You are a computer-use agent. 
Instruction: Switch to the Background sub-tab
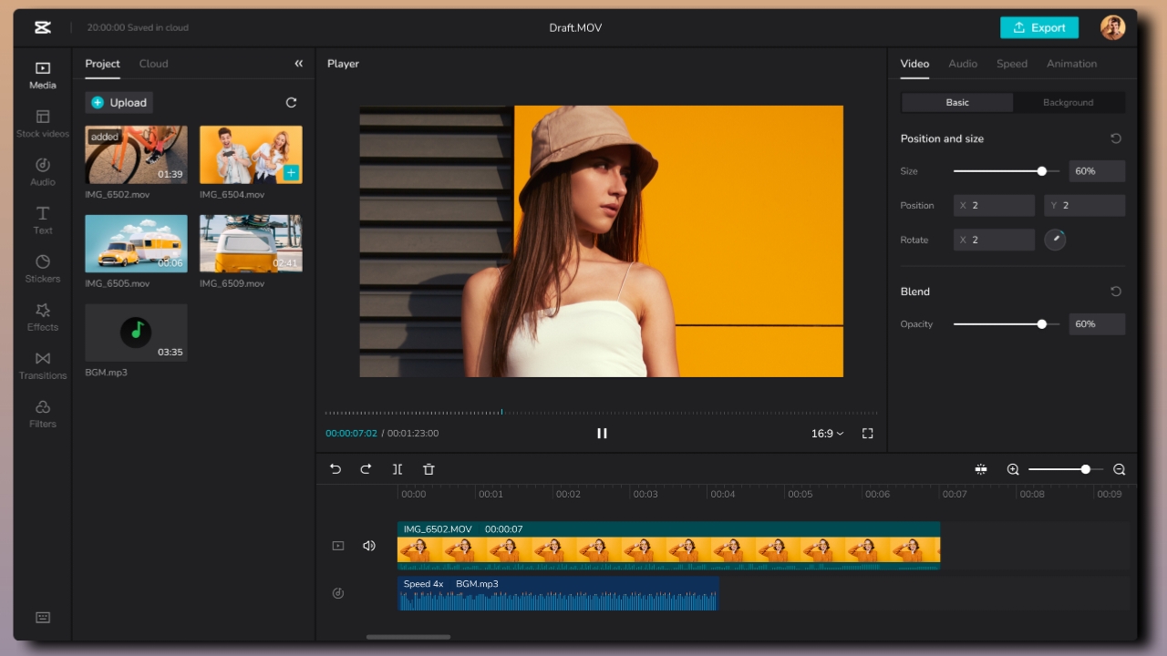point(1068,102)
